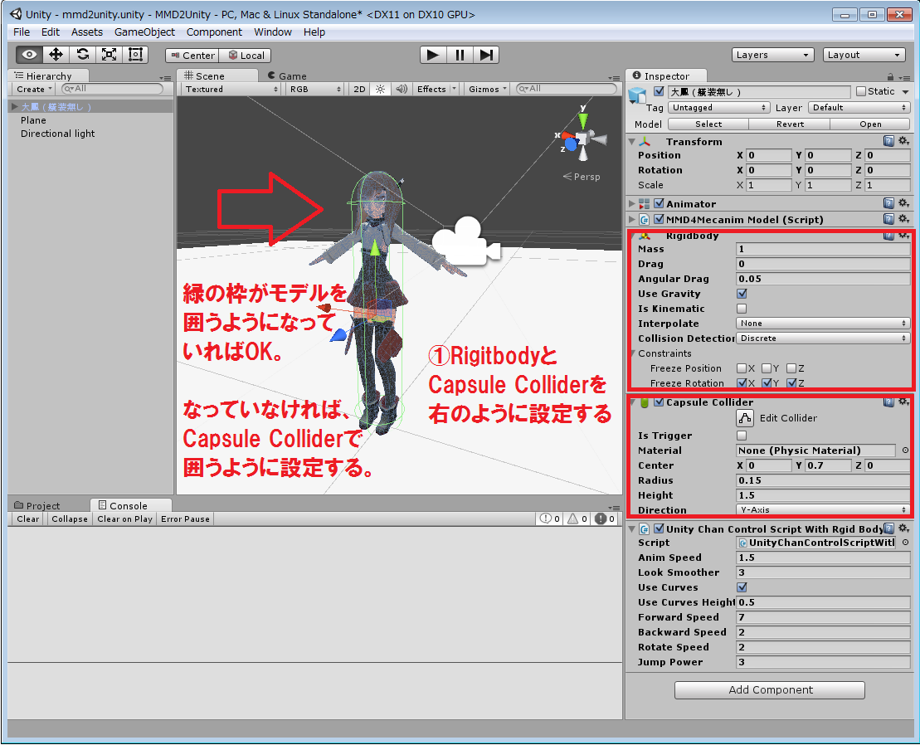Viewport: 920px width, 745px height.
Task: Click the model Revert button
Action: [x=790, y=124]
